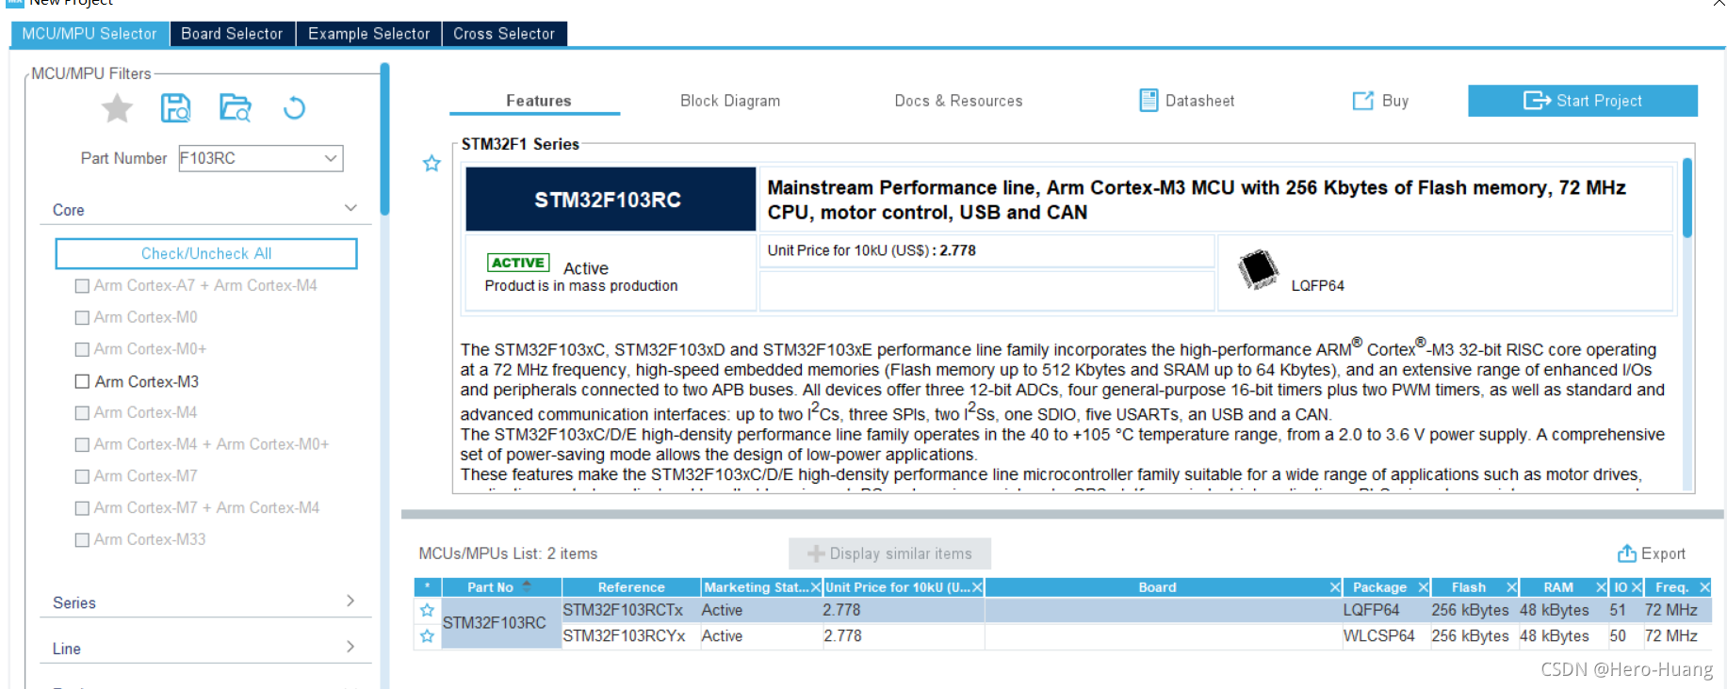Remove the Package column via its X
The width and height of the screenshot is (1727, 689).
(1423, 587)
